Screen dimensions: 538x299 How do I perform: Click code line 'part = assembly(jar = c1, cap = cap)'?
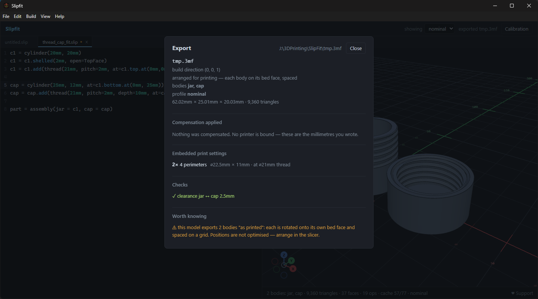[x=61, y=109]
